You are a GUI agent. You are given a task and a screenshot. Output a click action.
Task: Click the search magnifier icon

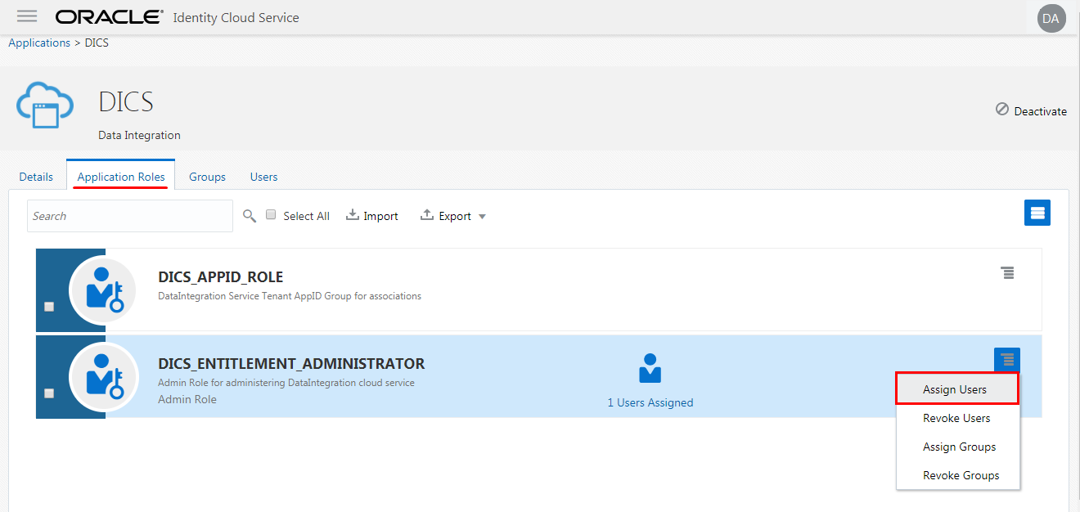[x=250, y=216]
